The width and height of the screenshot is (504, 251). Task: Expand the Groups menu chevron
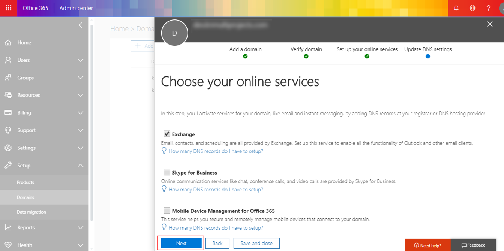click(80, 78)
